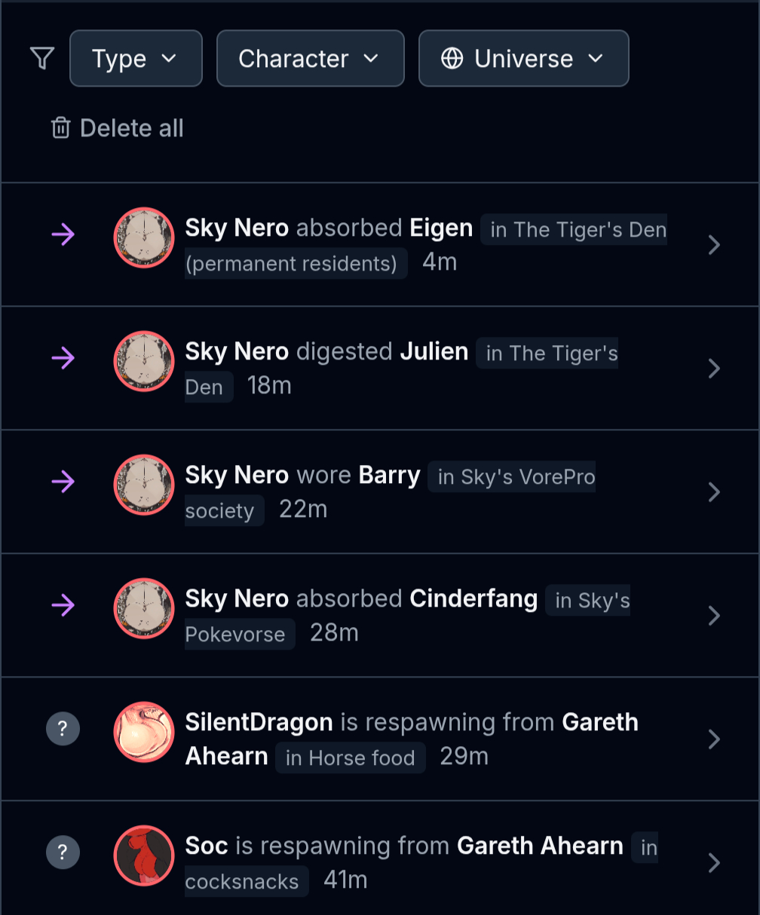Expand the Eigen entry with its chevron

714,245
